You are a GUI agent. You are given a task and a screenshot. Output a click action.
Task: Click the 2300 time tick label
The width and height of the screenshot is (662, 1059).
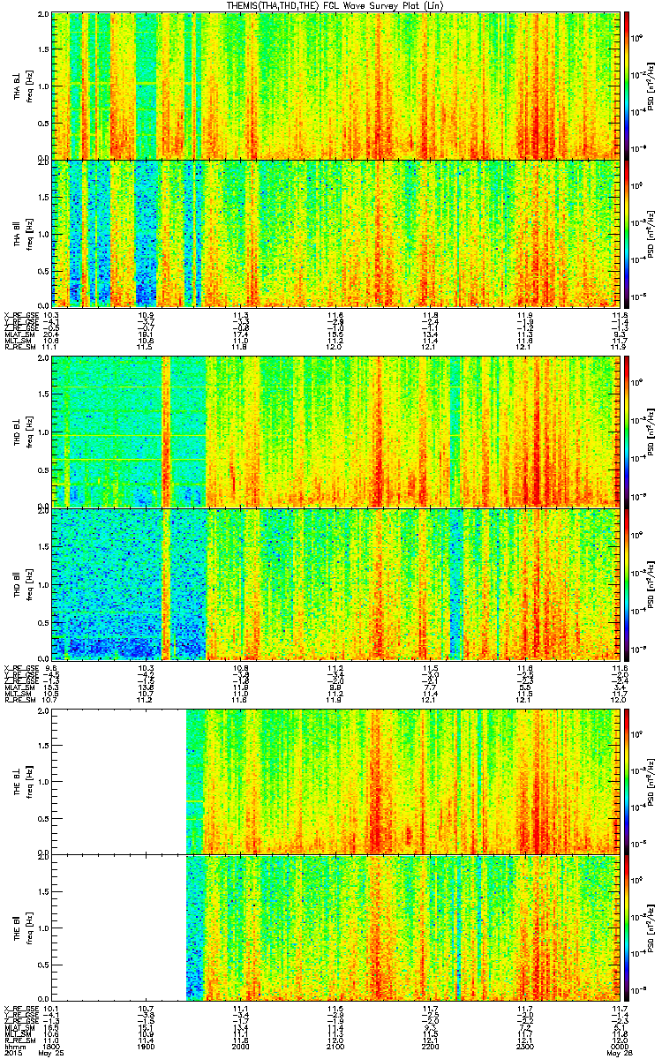click(526, 1048)
